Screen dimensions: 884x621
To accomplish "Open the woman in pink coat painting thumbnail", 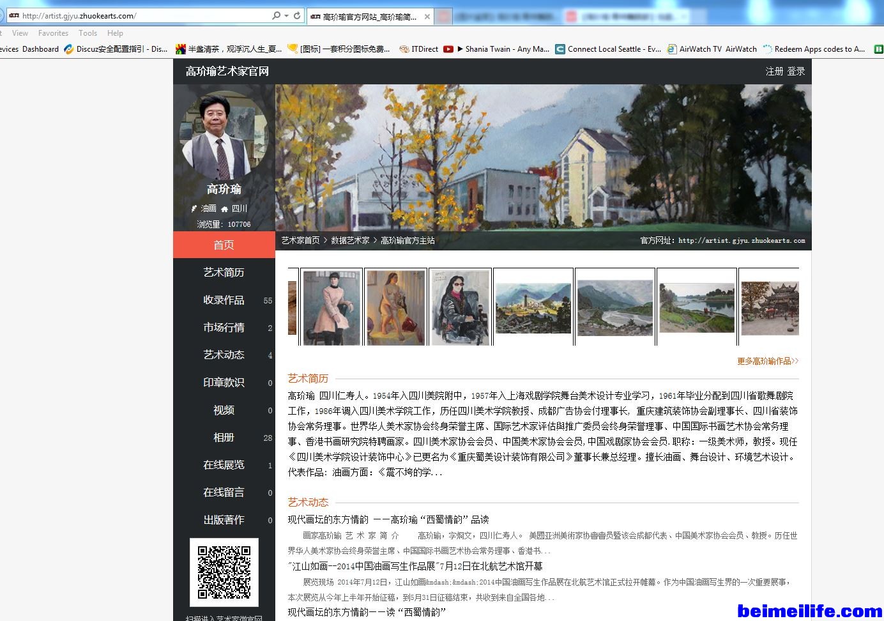I will point(331,307).
